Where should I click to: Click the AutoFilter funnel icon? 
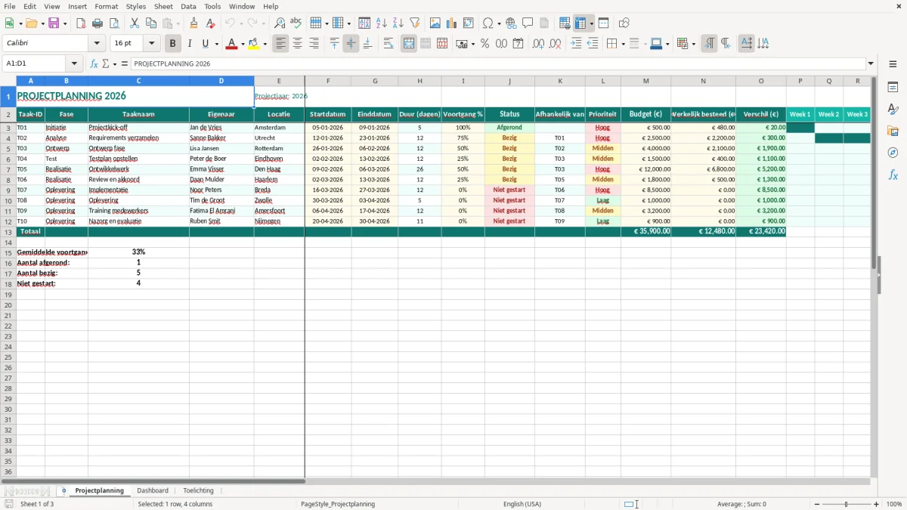pyautogui.click(x=415, y=23)
